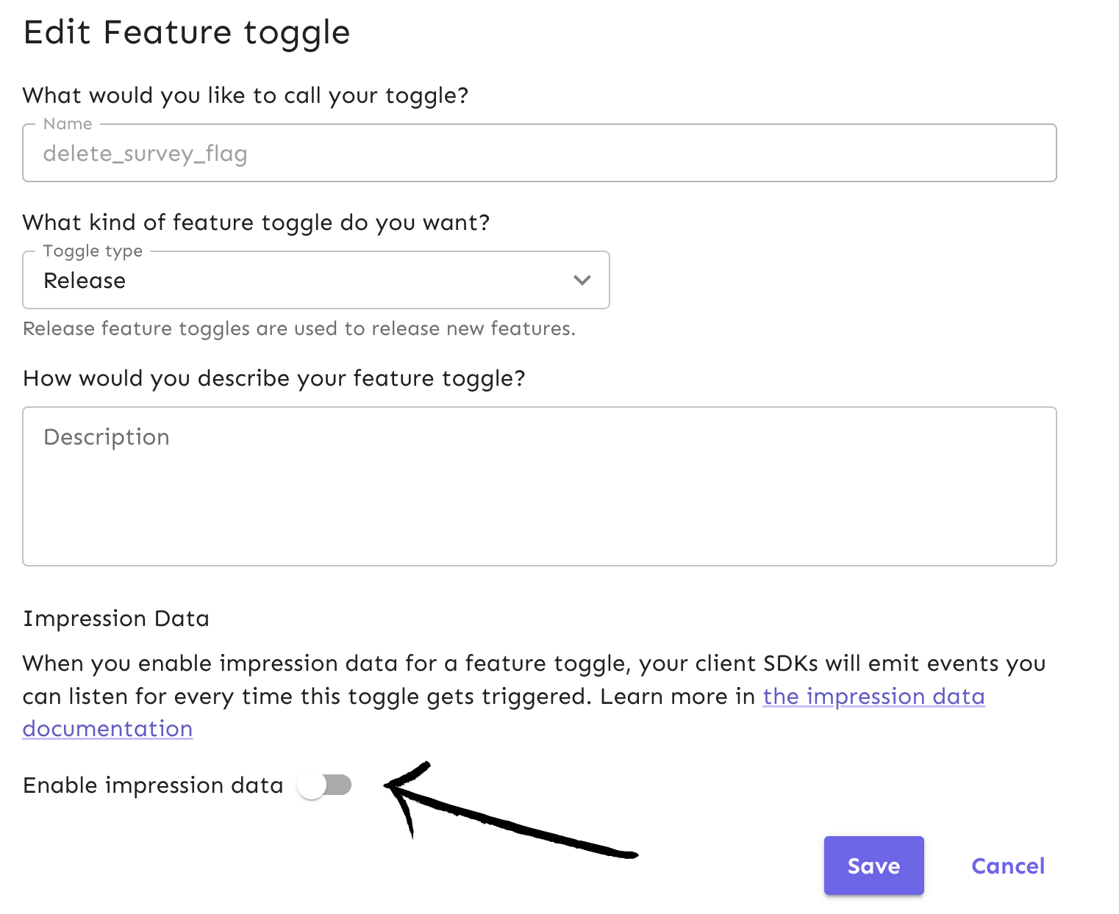The width and height of the screenshot is (1119, 914).
Task: Click Cancel to discard changes
Action: 1007,866
